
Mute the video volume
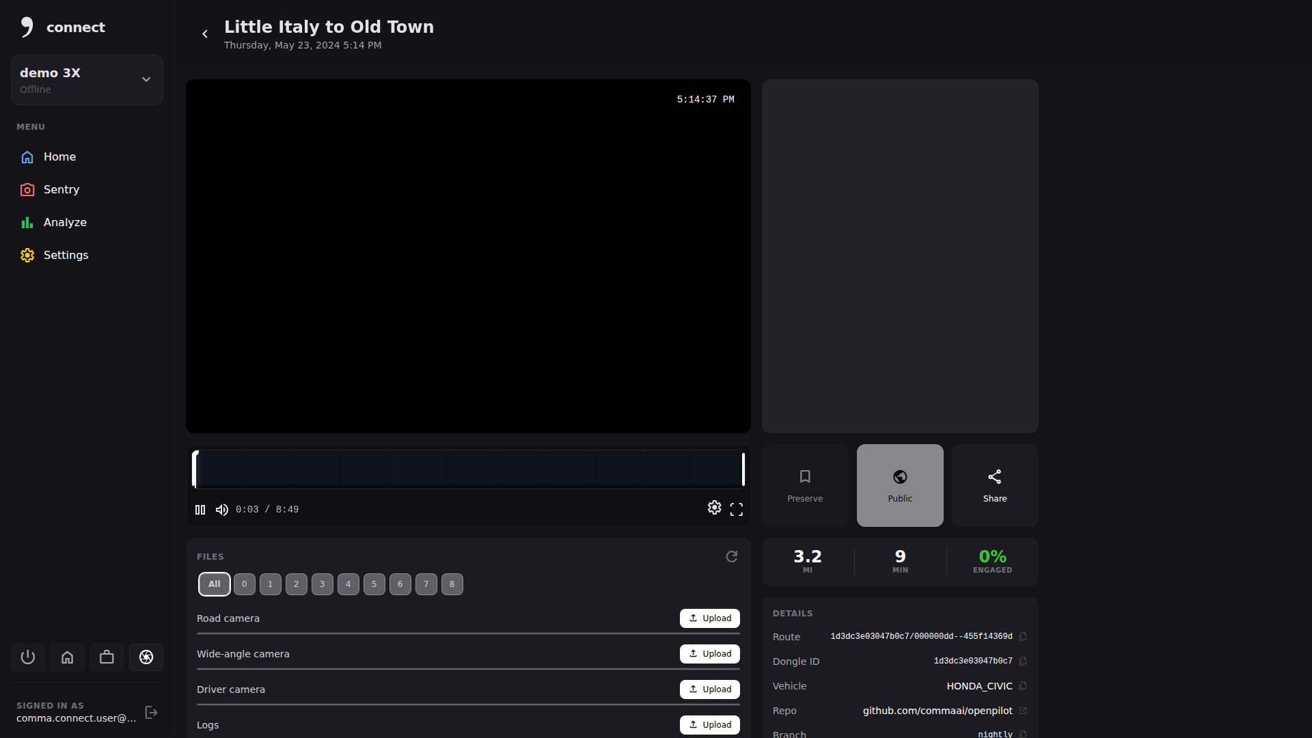(222, 510)
